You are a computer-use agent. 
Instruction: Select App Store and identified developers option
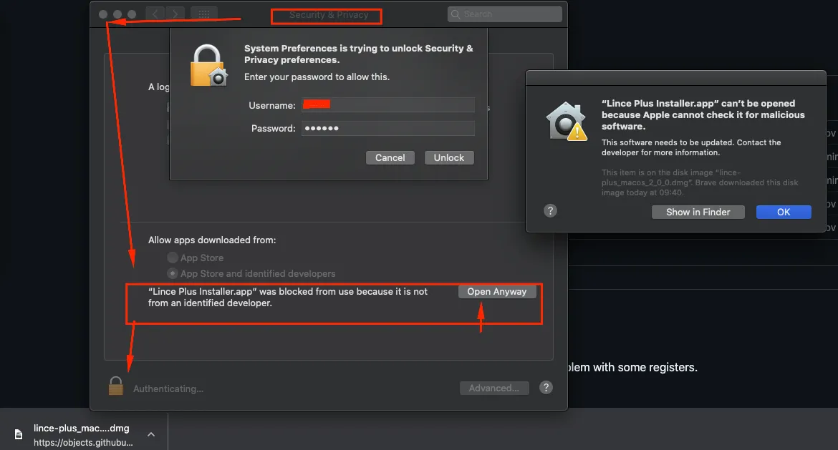tap(172, 273)
